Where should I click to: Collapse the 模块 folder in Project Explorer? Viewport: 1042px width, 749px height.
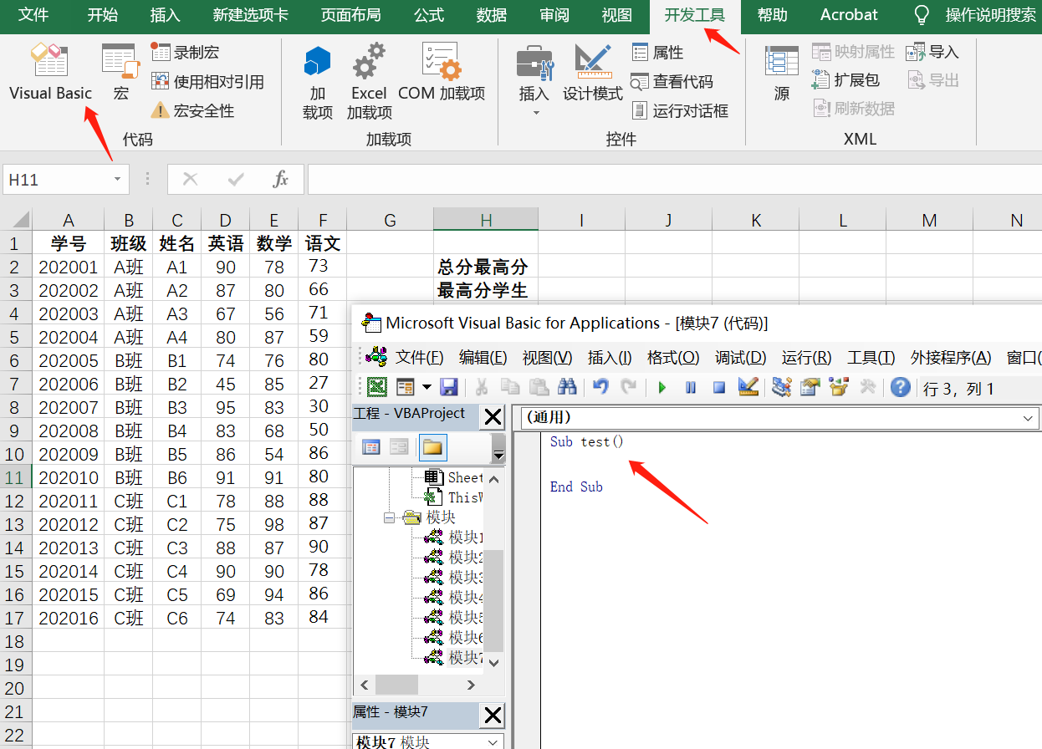tap(389, 517)
